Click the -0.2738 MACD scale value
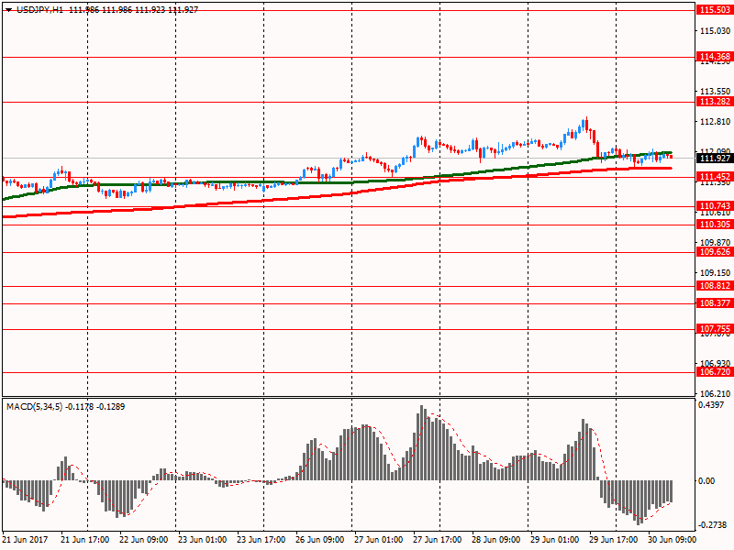The height and width of the screenshot is (550, 734). pos(713,525)
